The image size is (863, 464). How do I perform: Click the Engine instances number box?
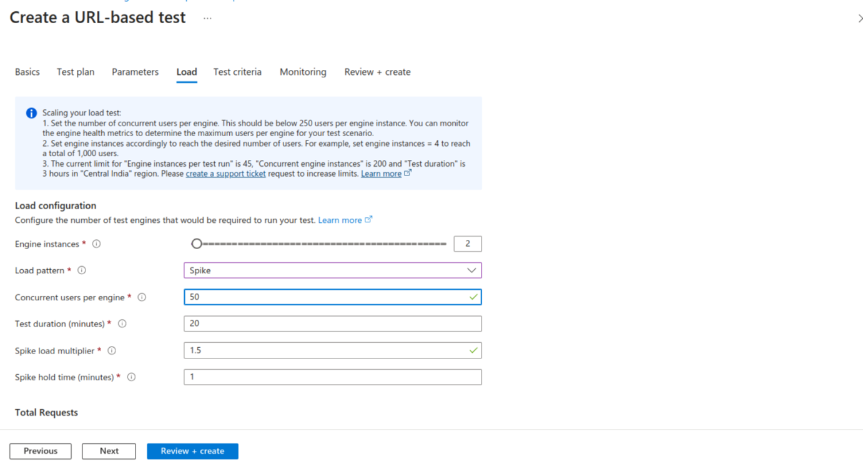[x=468, y=244]
